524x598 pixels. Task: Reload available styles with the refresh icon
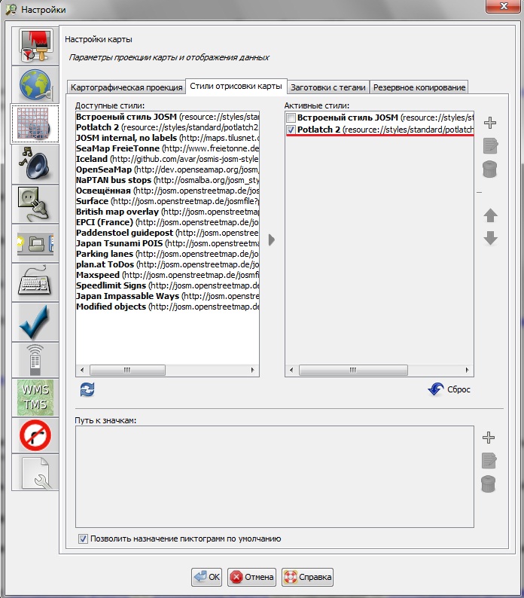point(87,390)
